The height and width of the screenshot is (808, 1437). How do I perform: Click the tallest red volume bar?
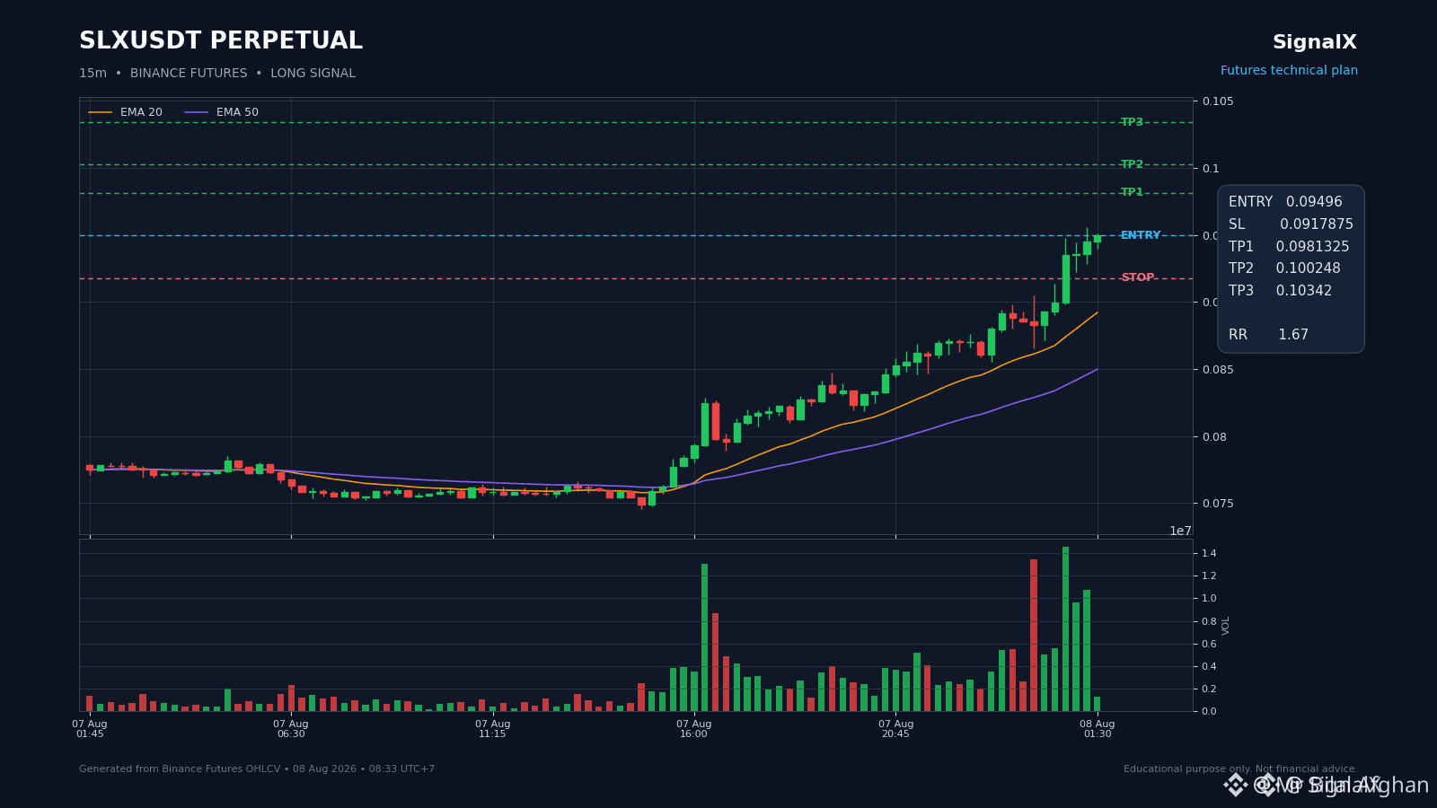1034,636
